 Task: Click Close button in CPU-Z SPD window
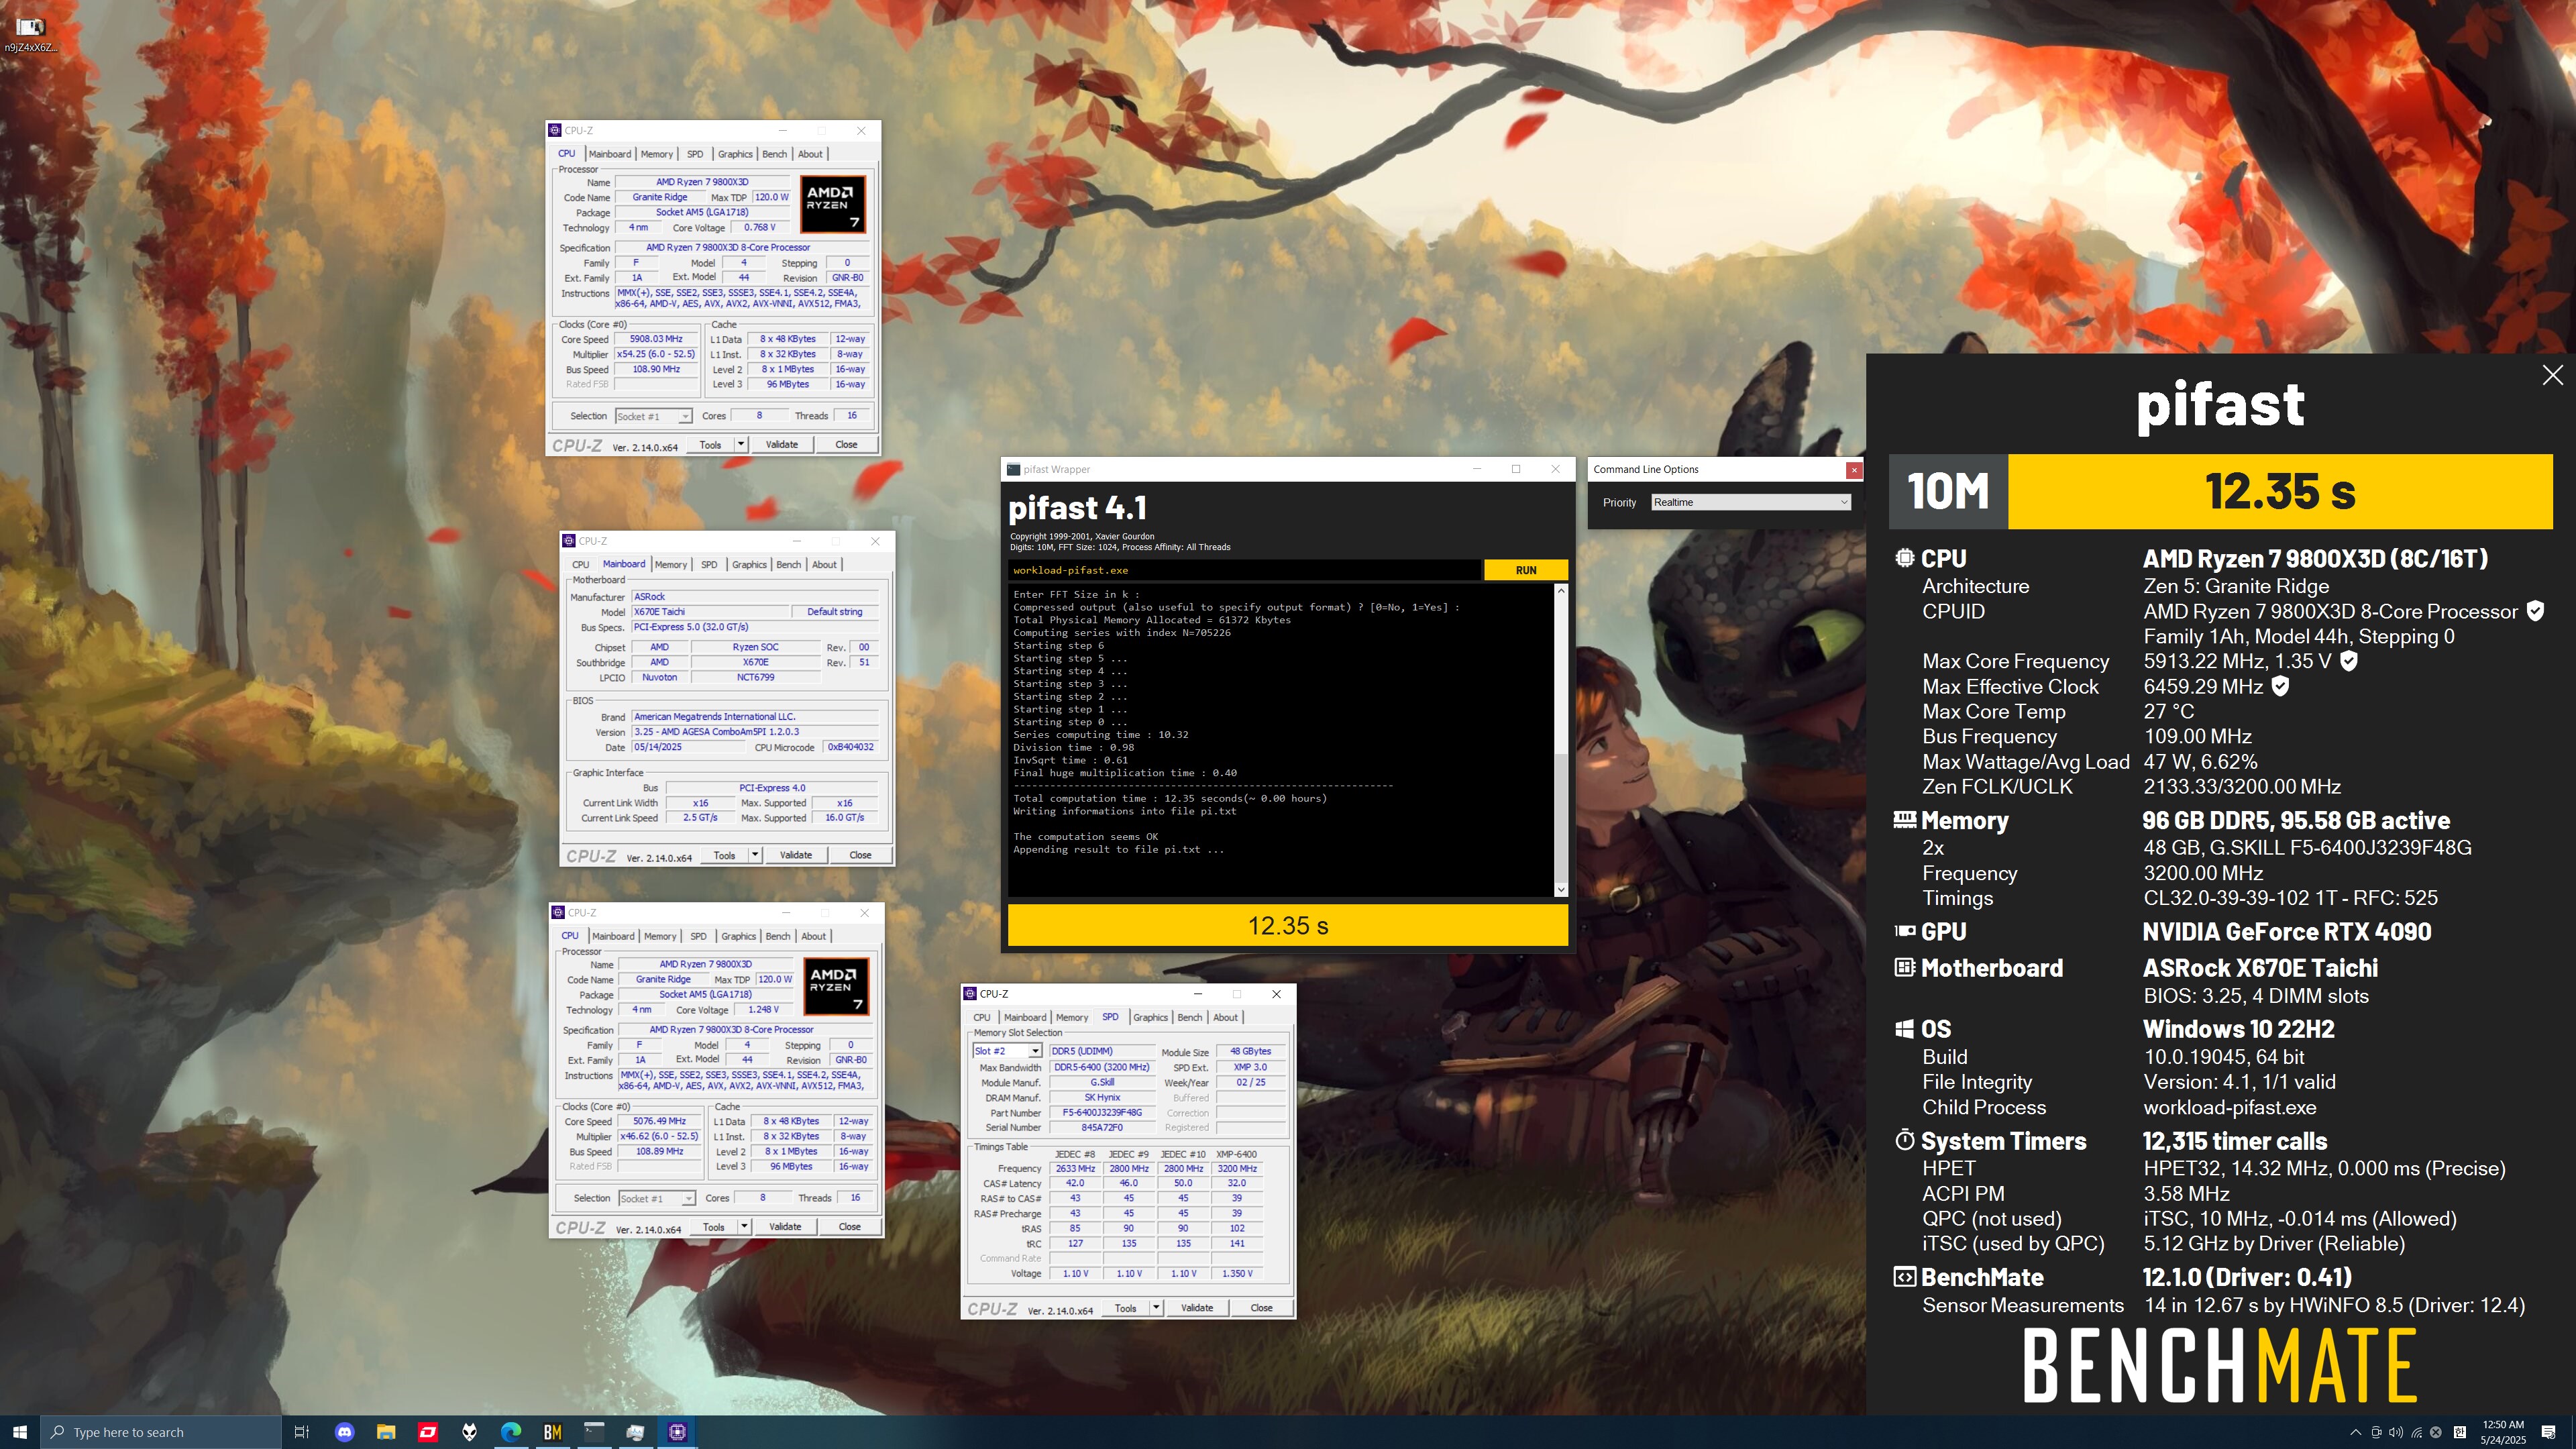point(1261,1307)
